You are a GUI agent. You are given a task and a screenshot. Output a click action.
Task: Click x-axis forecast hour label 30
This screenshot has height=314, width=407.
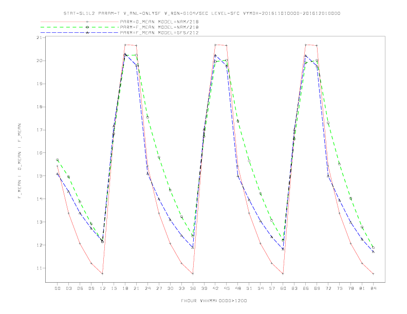click(x=170, y=288)
